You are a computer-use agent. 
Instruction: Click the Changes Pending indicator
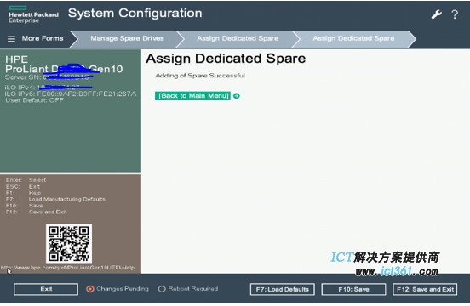pyautogui.click(x=117, y=289)
